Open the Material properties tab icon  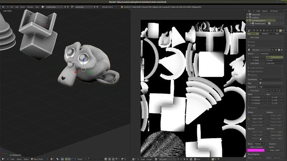click(277, 30)
